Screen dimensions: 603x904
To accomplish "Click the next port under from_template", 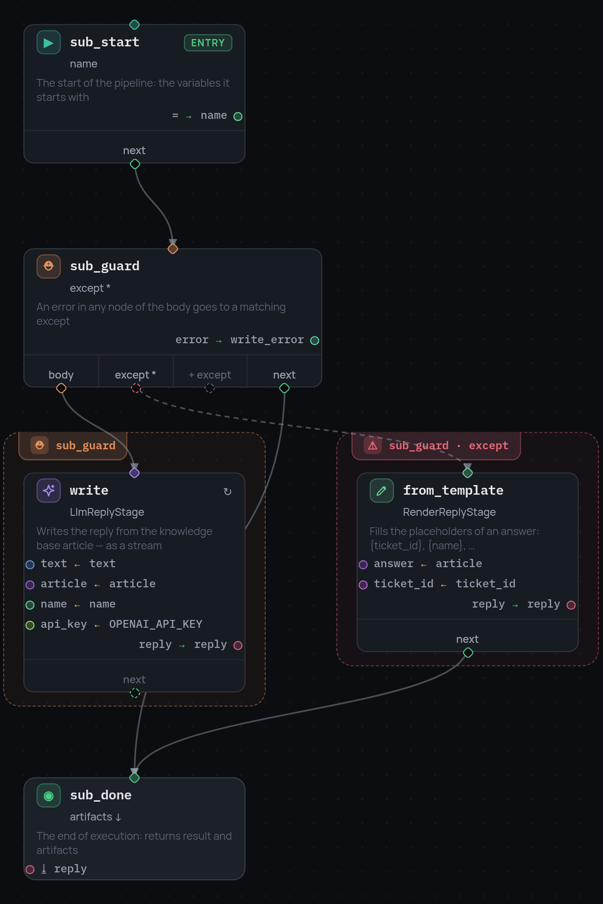I will tap(468, 653).
